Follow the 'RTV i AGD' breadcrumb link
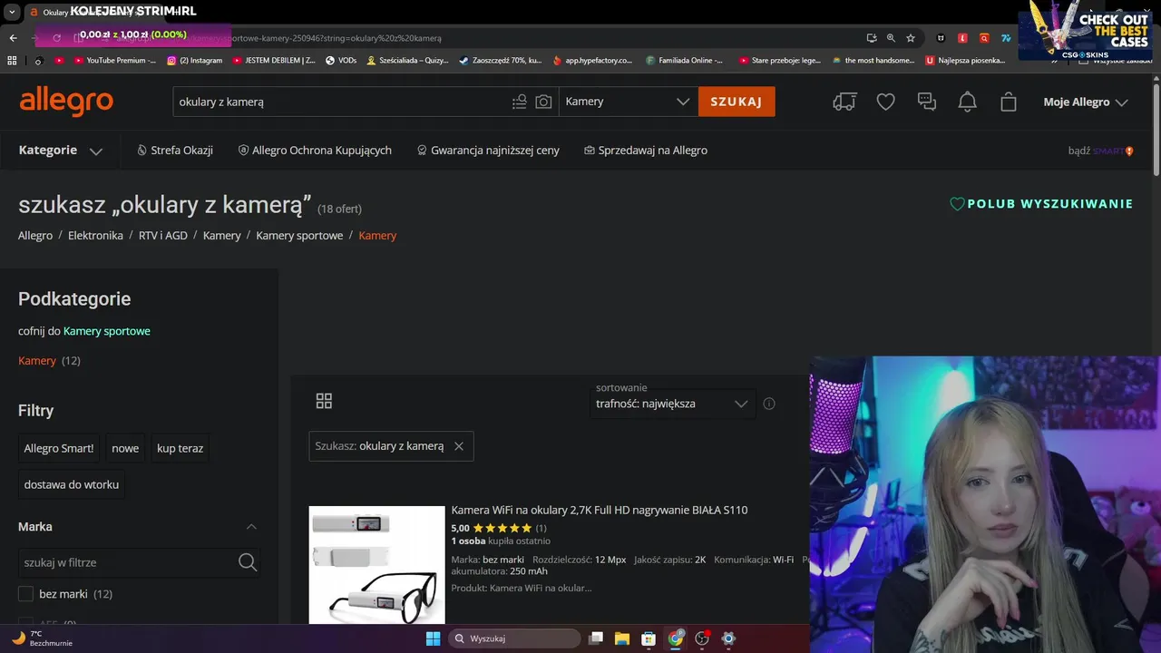 tap(163, 236)
